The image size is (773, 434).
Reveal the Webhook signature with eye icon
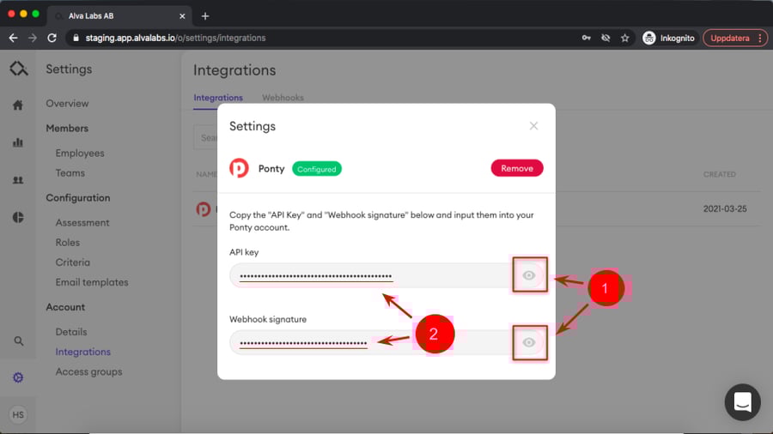[x=529, y=342]
